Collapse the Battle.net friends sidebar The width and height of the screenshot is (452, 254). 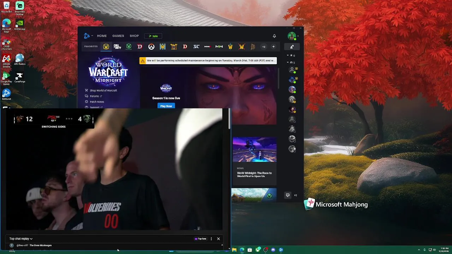(296, 195)
